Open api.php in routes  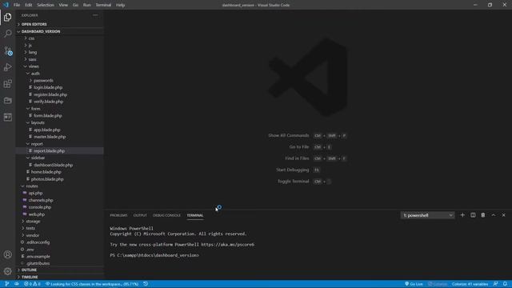[35, 194]
